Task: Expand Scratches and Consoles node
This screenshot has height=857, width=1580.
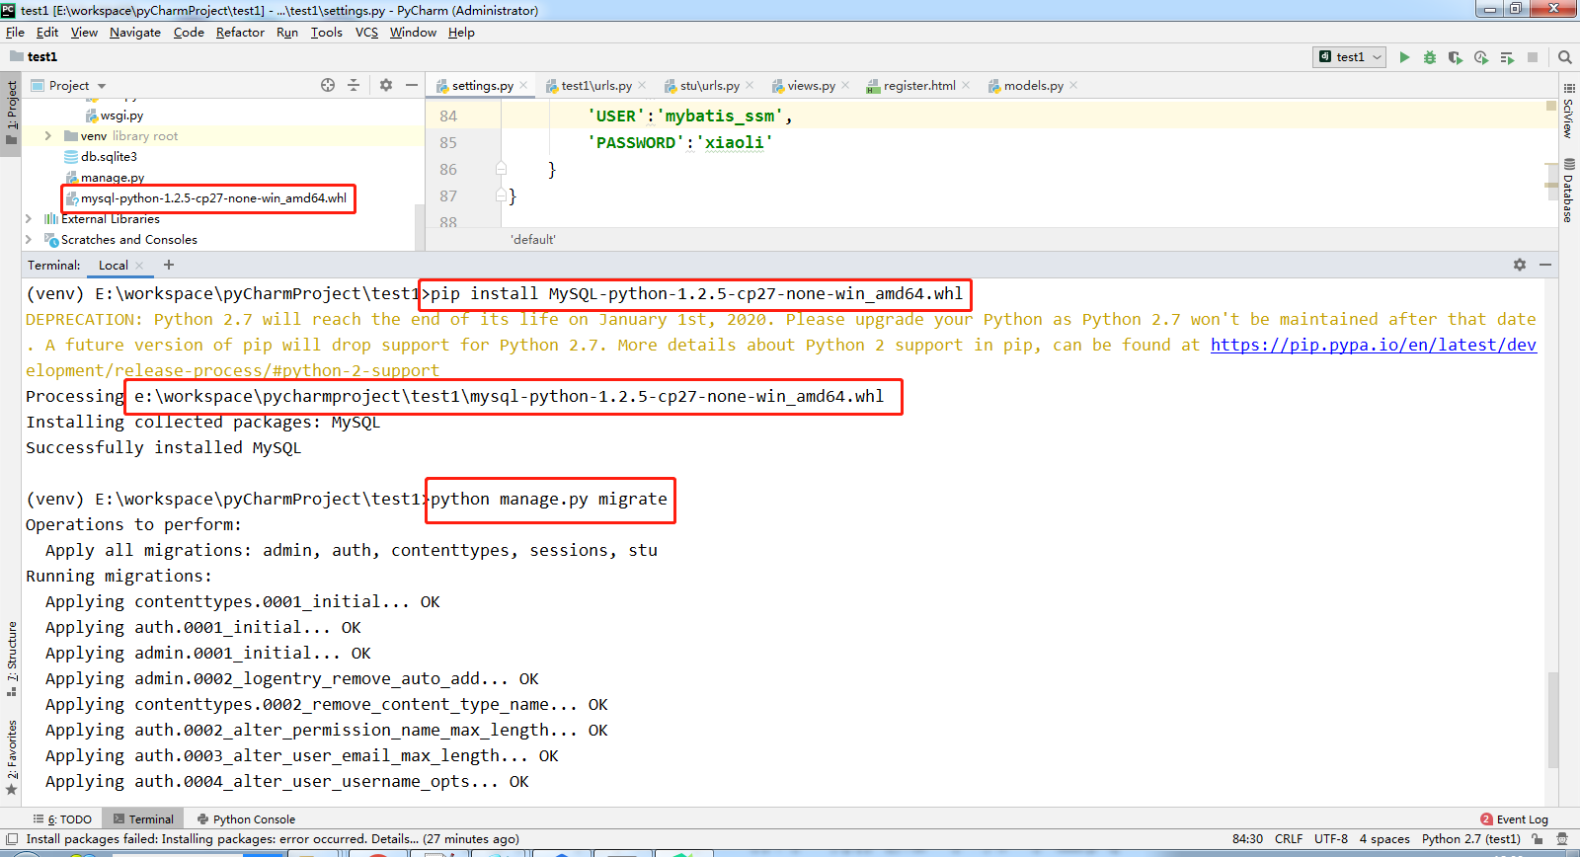Action: [29, 239]
